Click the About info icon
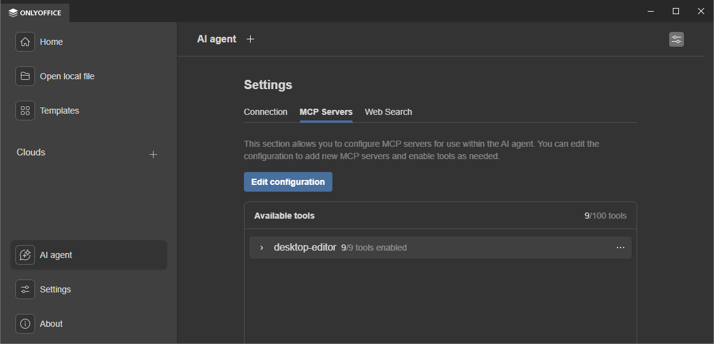 click(x=25, y=324)
